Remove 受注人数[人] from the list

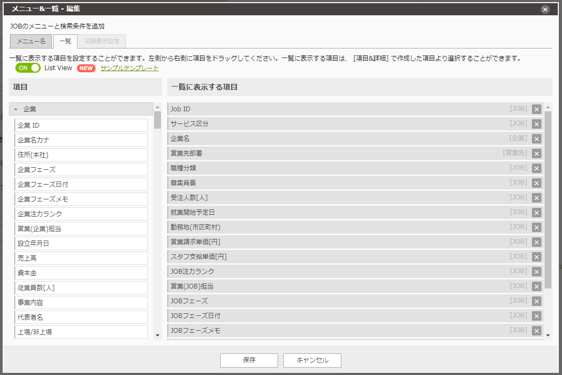(537, 198)
